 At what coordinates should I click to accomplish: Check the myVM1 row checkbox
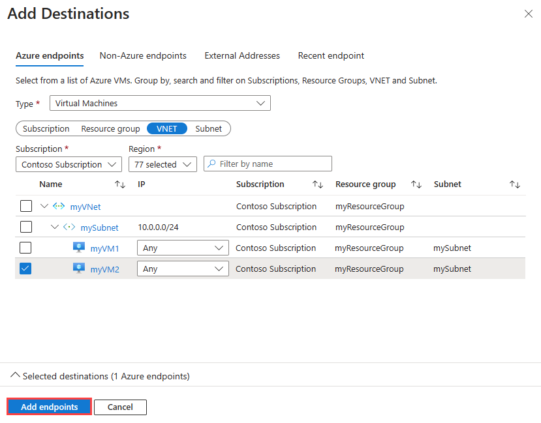(26, 248)
